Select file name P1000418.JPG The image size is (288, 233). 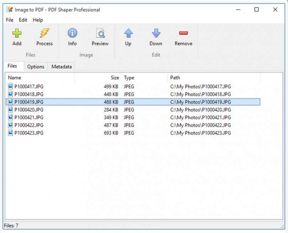(x=29, y=94)
